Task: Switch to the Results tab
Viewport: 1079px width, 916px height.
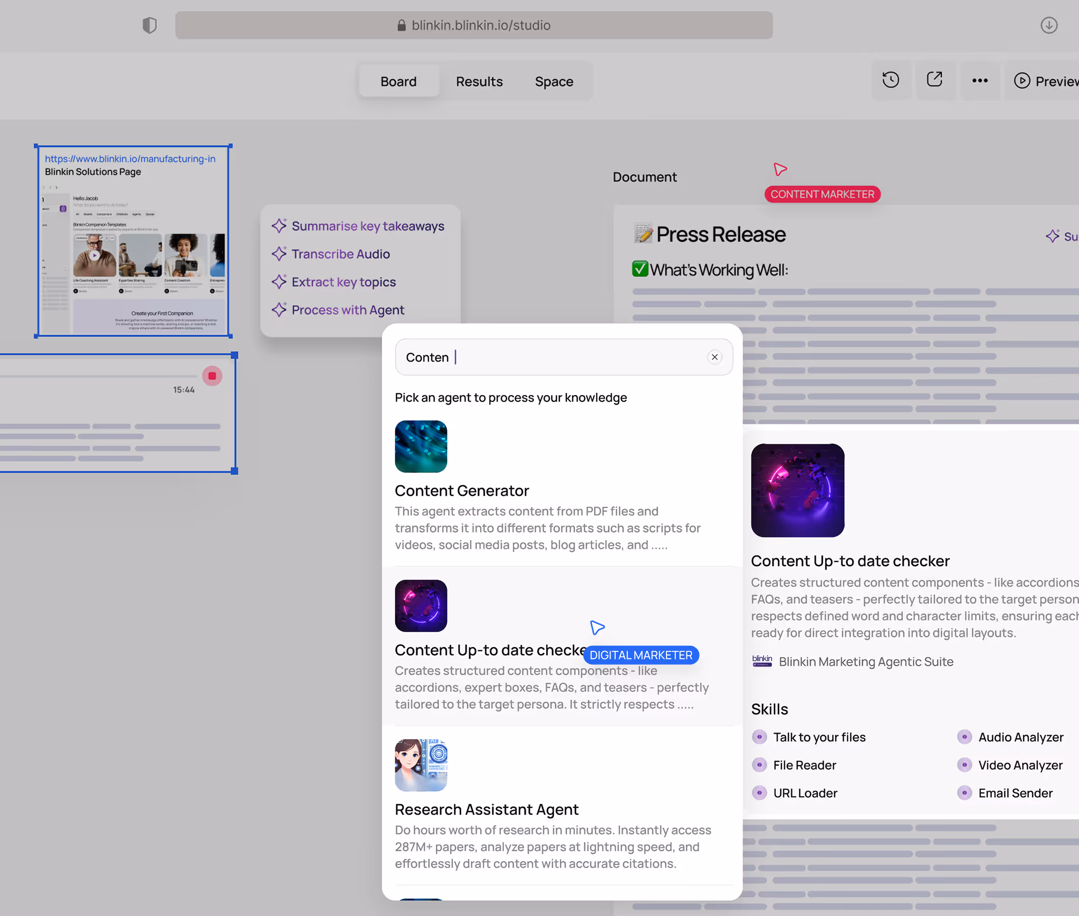Action: click(479, 81)
